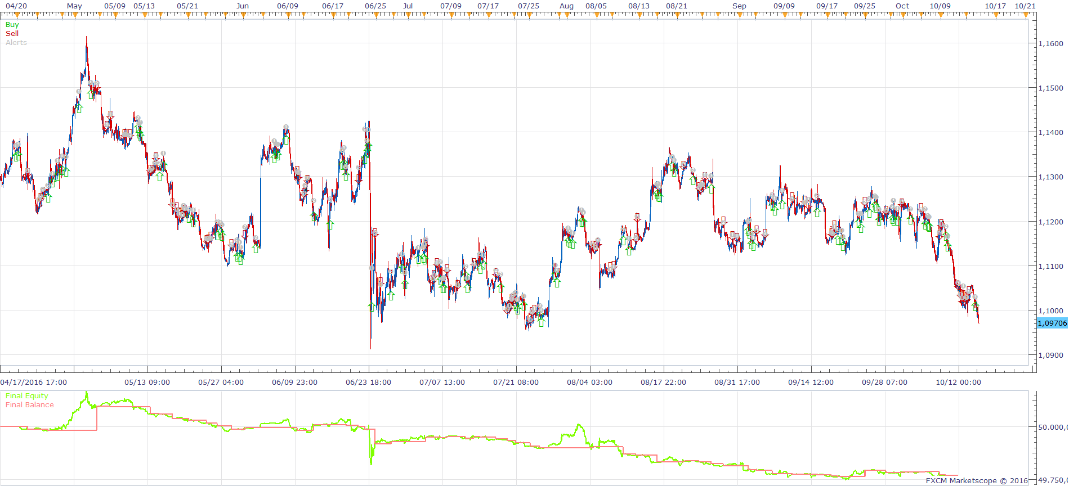
Task: Click the 1,1400 price axis label
Action: pyautogui.click(x=1050, y=133)
